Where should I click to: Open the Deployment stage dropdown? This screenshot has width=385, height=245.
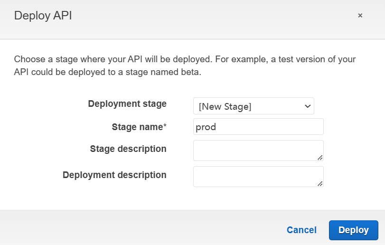coord(254,106)
